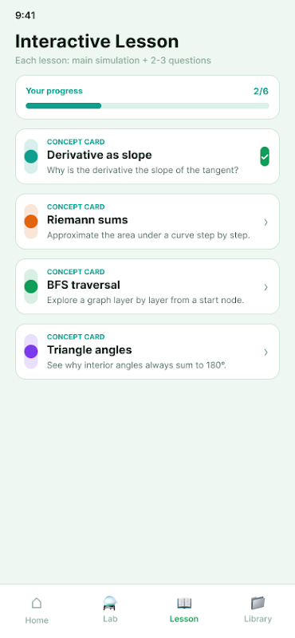Open Triangle angles card description text
295x638 pixels.
point(136,365)
